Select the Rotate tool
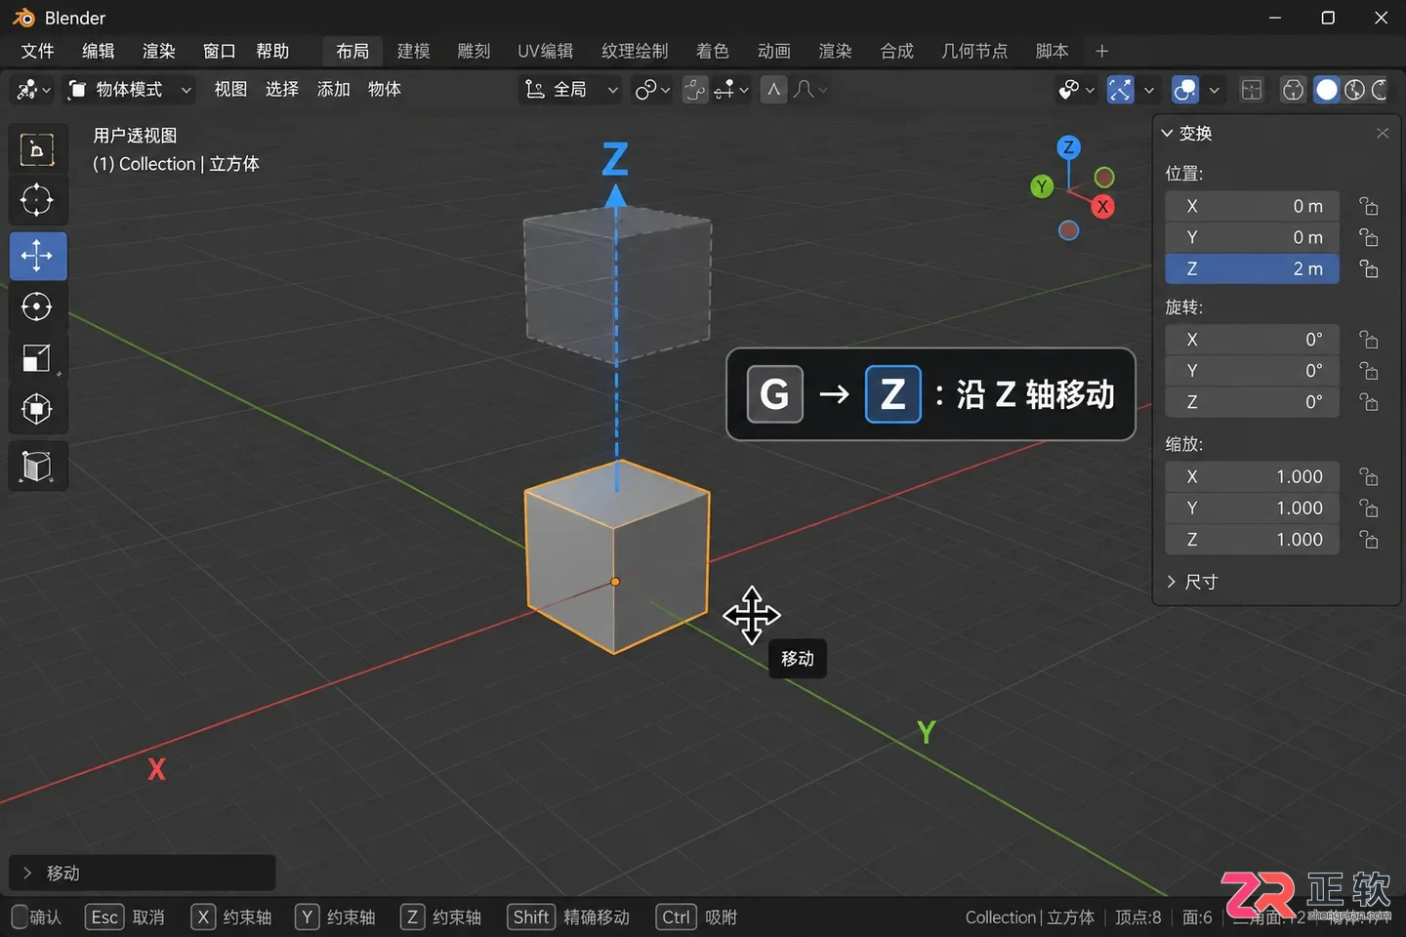 37,306
